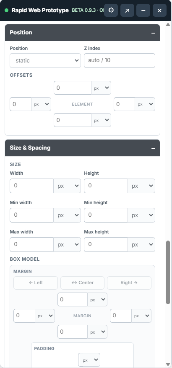The width and height of the screenshot is (172, 368).
Task: Click the vertical scrollbar thumb
Action: (168, 272)
